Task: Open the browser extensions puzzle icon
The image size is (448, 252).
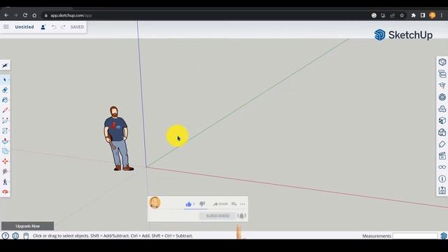Action: click(x=413, y=15)
